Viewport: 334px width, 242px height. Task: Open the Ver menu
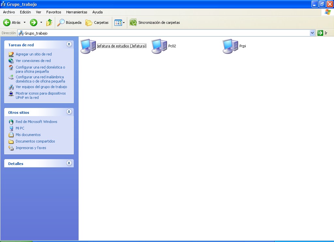(x=38, y=12)
